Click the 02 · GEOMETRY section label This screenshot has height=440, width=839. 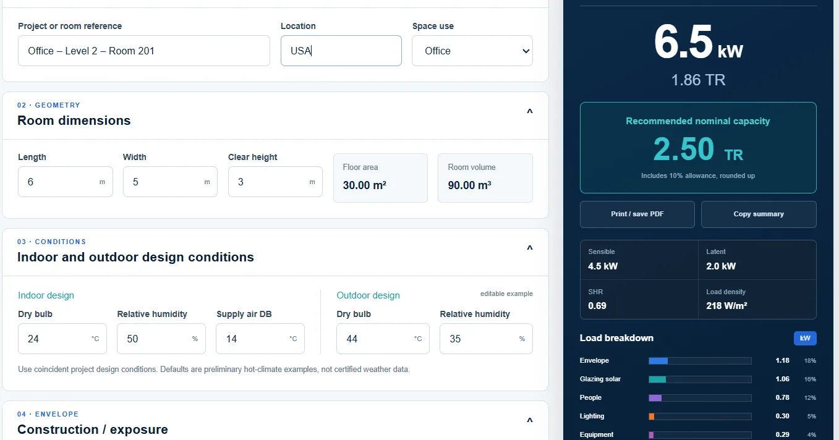(x=49, y=105)
